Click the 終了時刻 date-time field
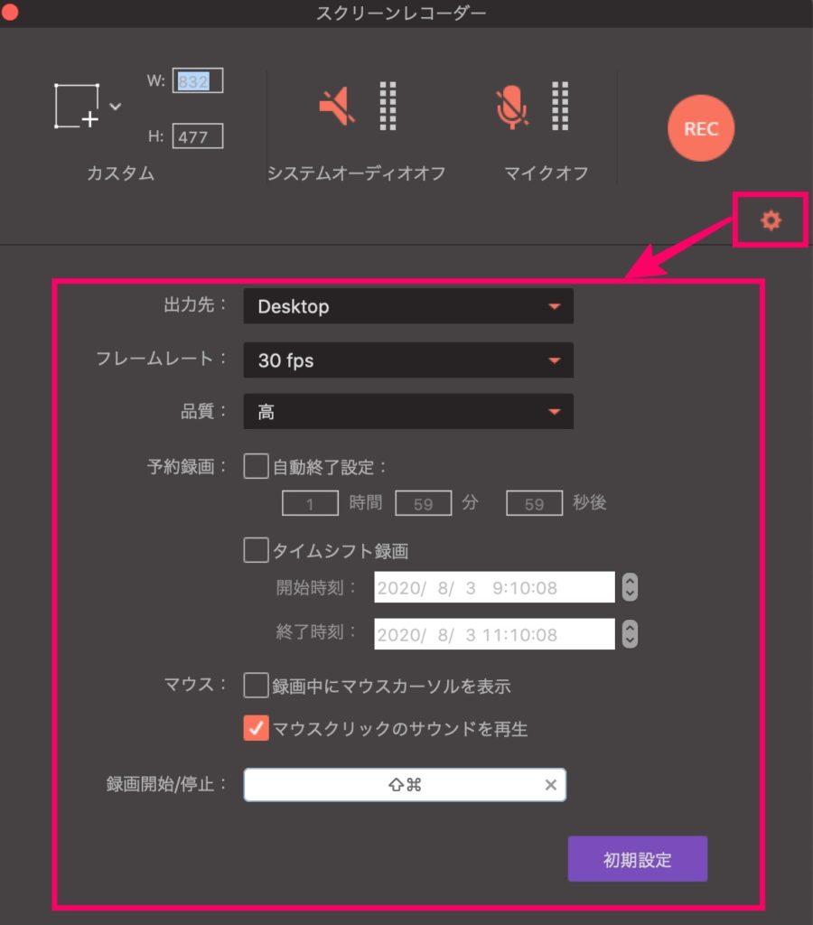This screenshot has width=813, height=925. point(494,634)
